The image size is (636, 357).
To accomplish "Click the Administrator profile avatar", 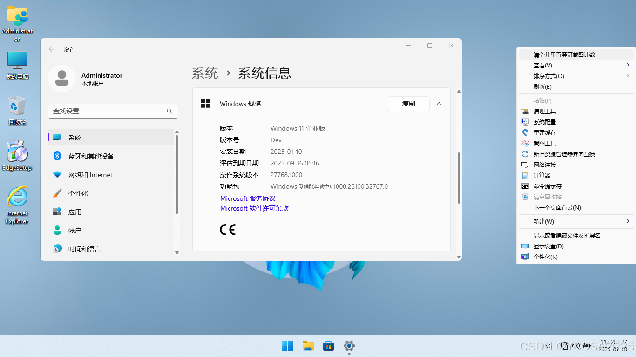I will point(62,79).
